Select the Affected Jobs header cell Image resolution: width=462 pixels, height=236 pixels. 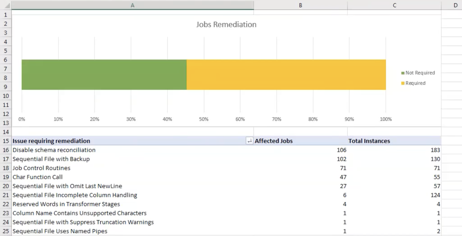point(300,141)
